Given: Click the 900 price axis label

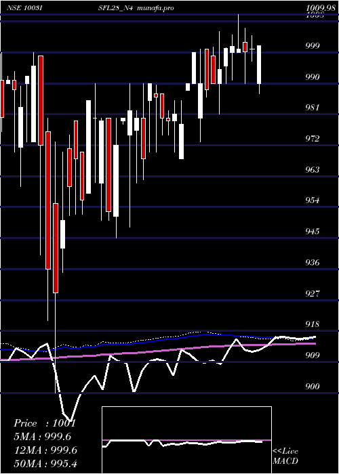Looking at the screenshot, I should point(313,387).
